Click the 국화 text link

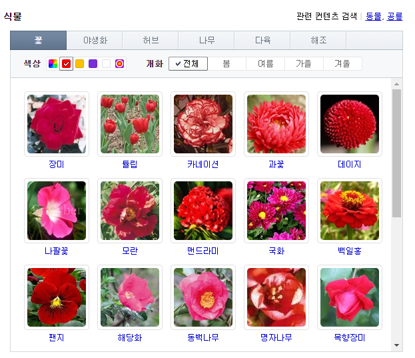[276, 251]
